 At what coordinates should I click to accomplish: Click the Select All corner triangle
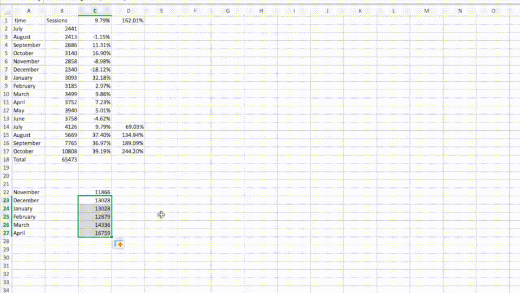(x=6, y=11)
